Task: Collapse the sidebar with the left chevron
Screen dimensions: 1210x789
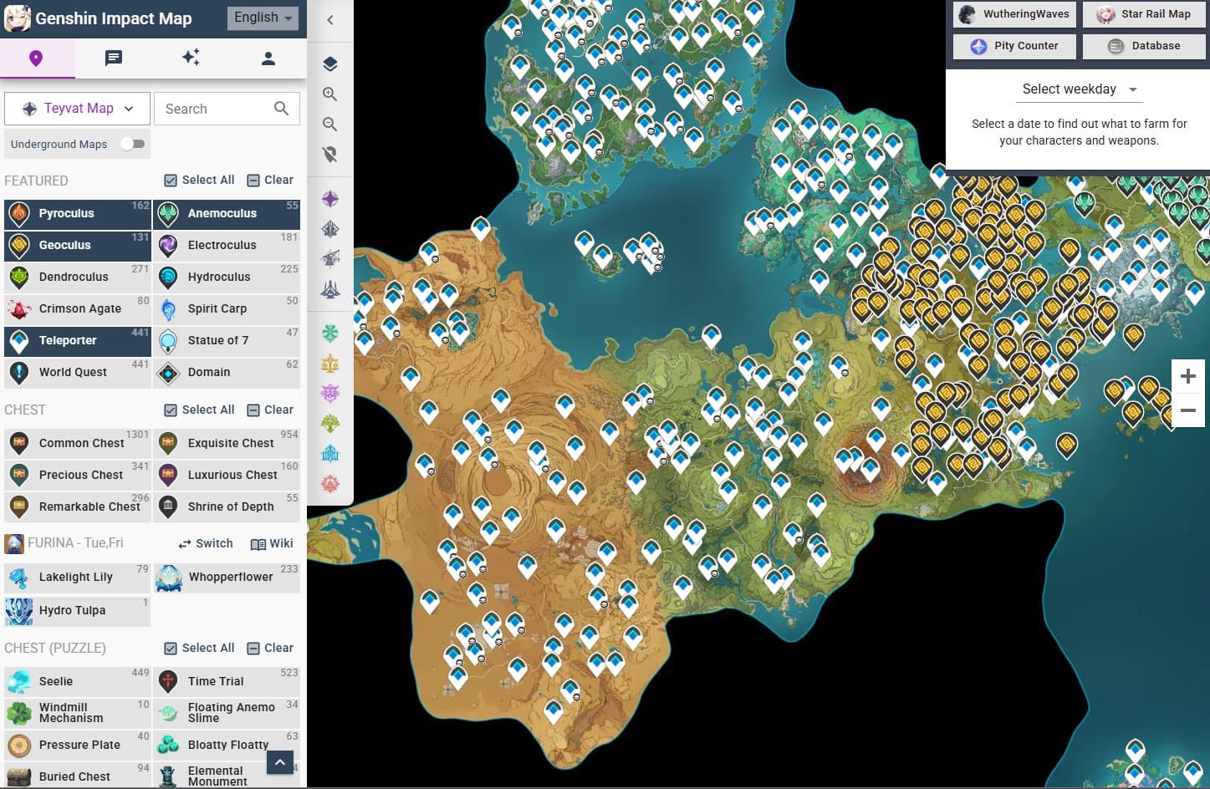Action: click(x=330, y=20)
